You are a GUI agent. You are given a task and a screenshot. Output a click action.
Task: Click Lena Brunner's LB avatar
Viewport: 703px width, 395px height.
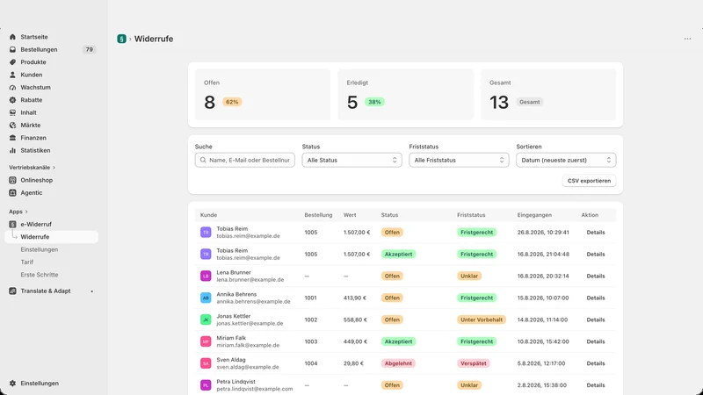coord(206,276)
